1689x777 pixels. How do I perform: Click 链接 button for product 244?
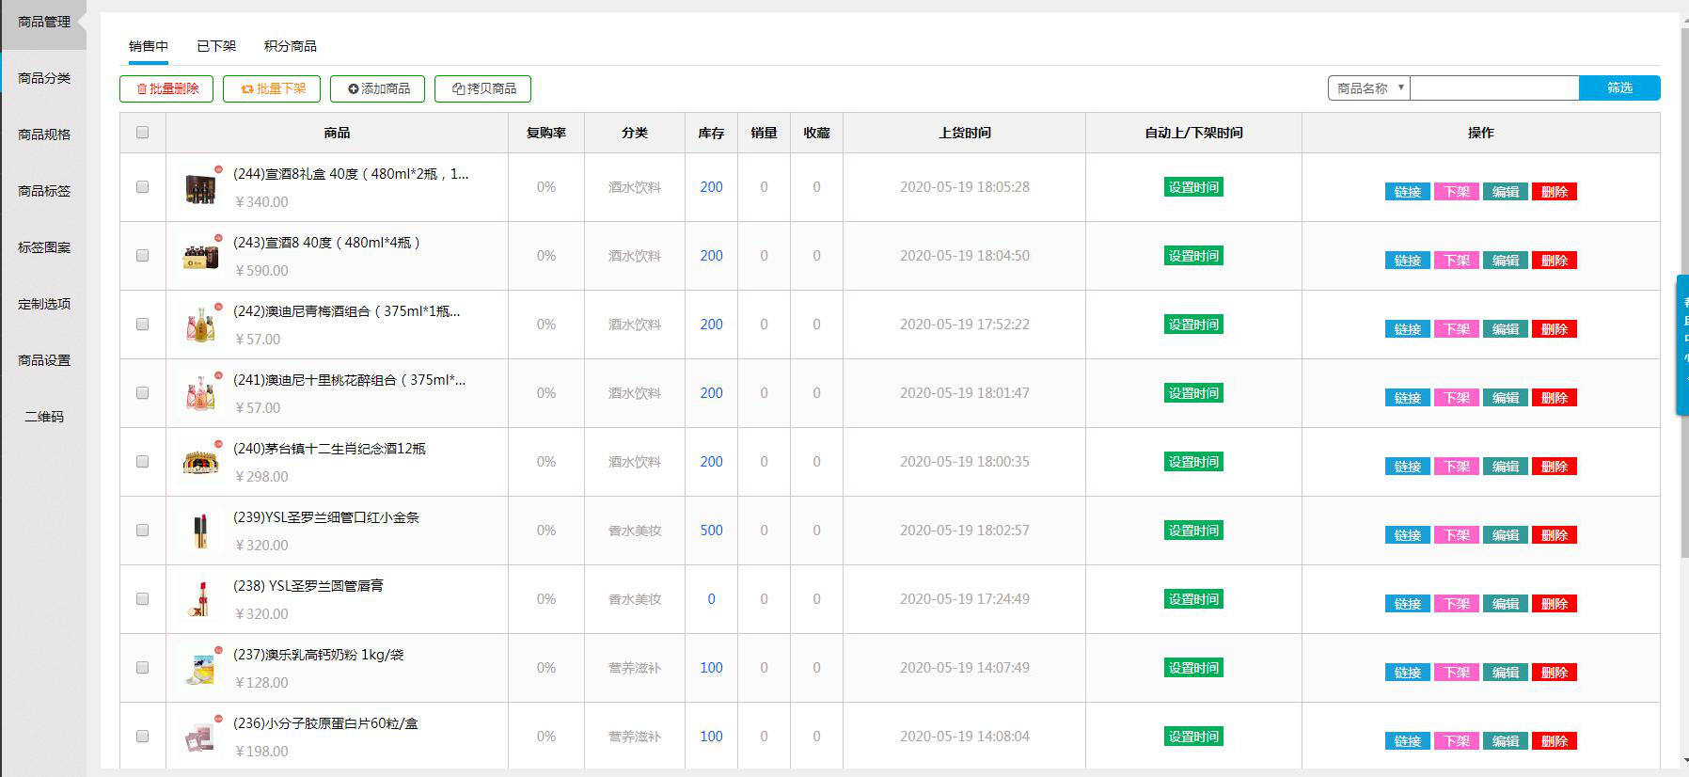click(x=1408, y=192)
